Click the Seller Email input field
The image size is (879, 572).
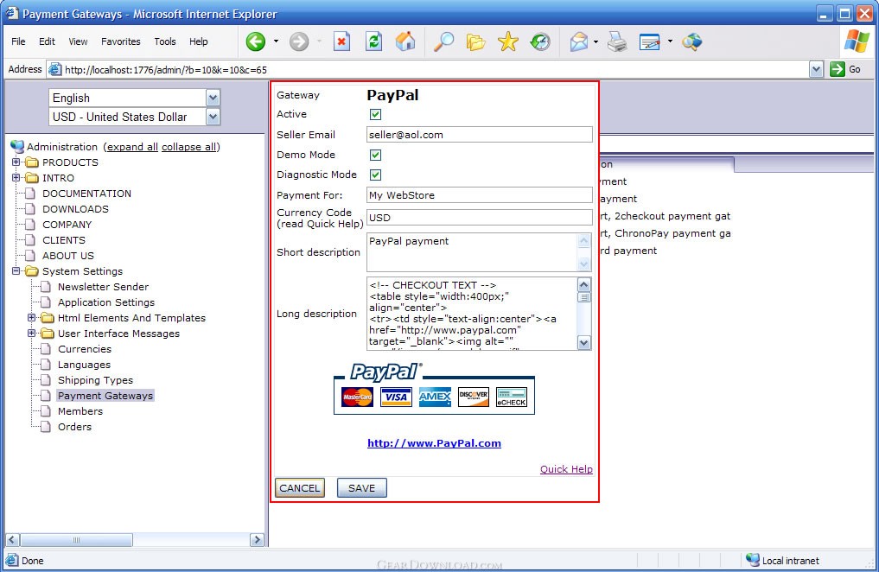(x=480, y=135)
